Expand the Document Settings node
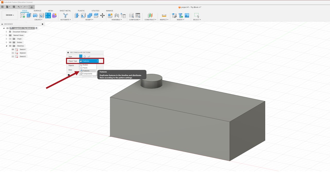Image resolution: width=330 pixels, height=185 pixels. pos(6,32)
